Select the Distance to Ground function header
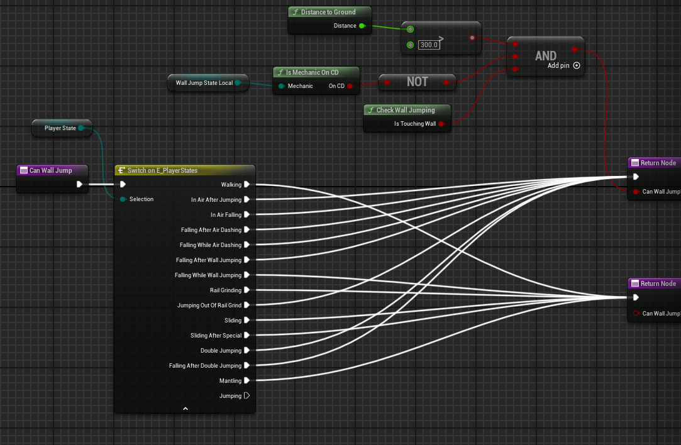 tap(329, 12)
